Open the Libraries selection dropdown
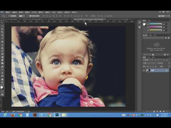The width and height of the screenshot is (171, 128). click(x=153, y=38)
